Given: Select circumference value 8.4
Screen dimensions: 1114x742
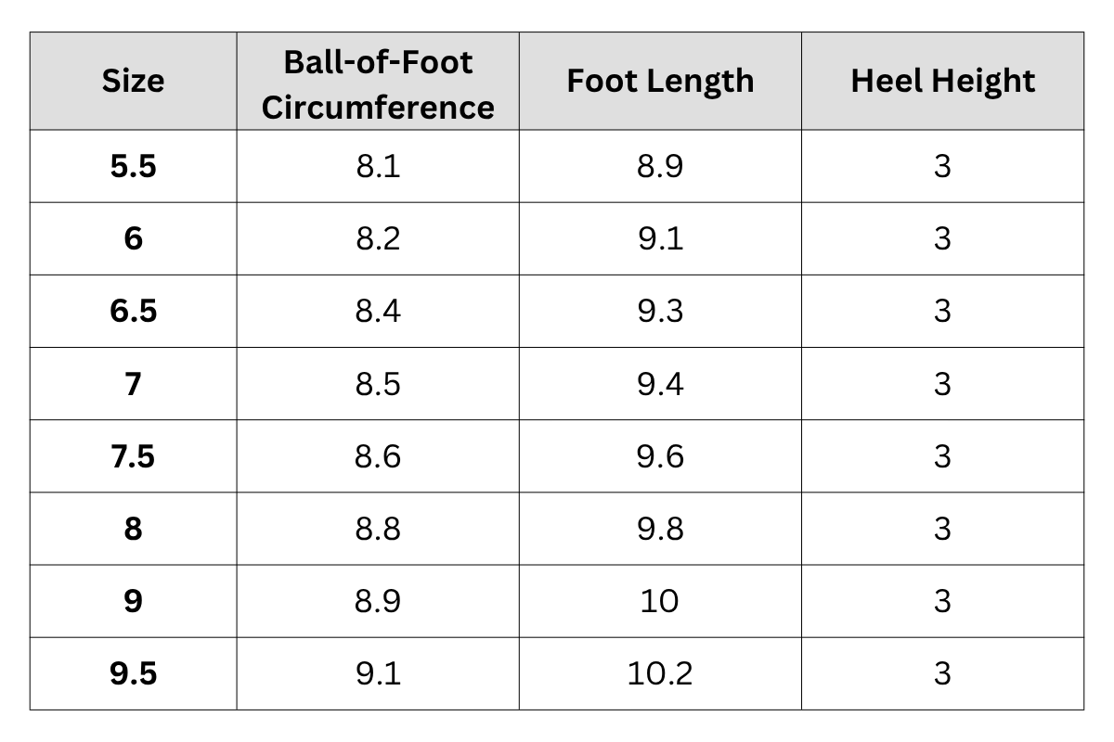Looking at the screenshot, I should click(x=378, y=312).
